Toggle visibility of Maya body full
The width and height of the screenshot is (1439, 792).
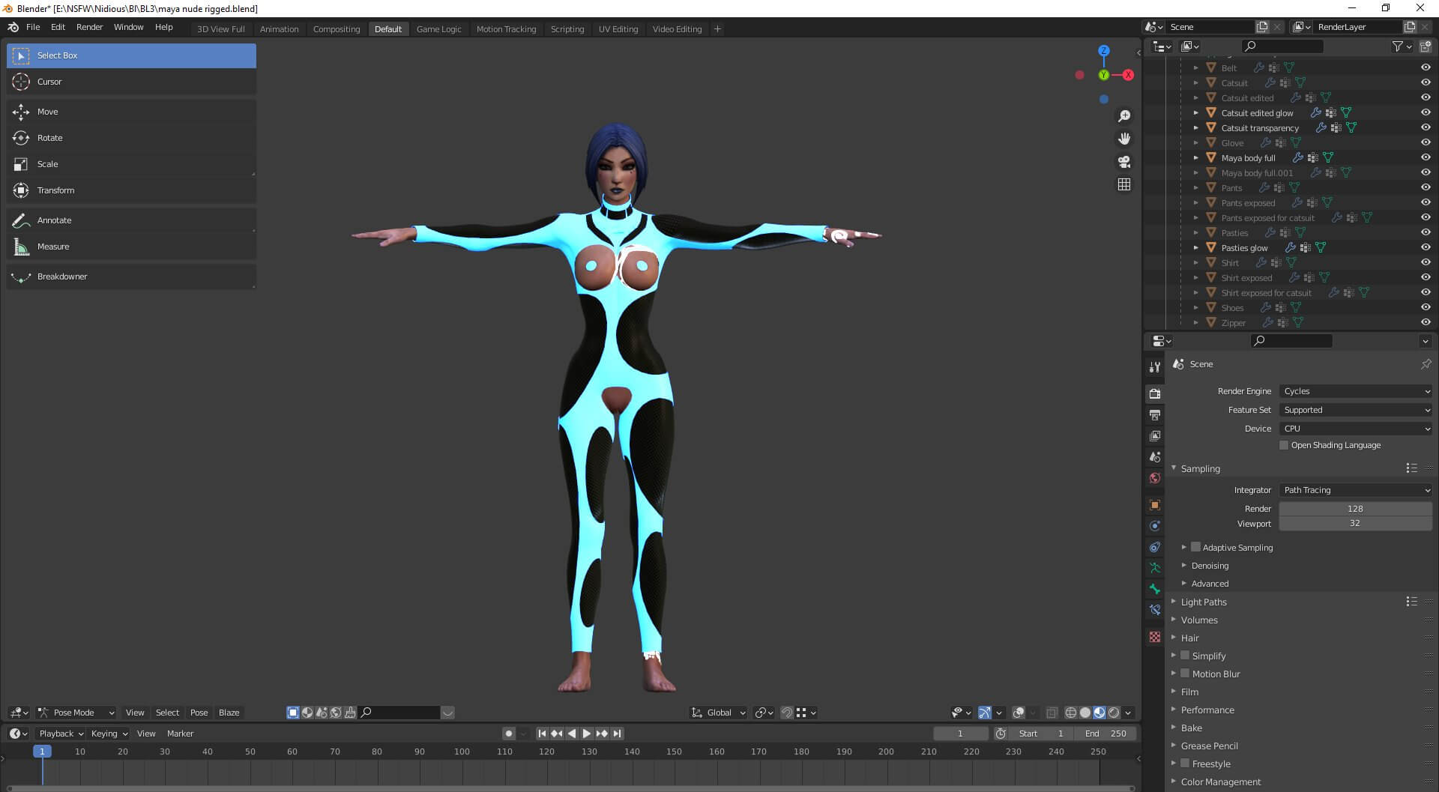(x=1426, y=157)
